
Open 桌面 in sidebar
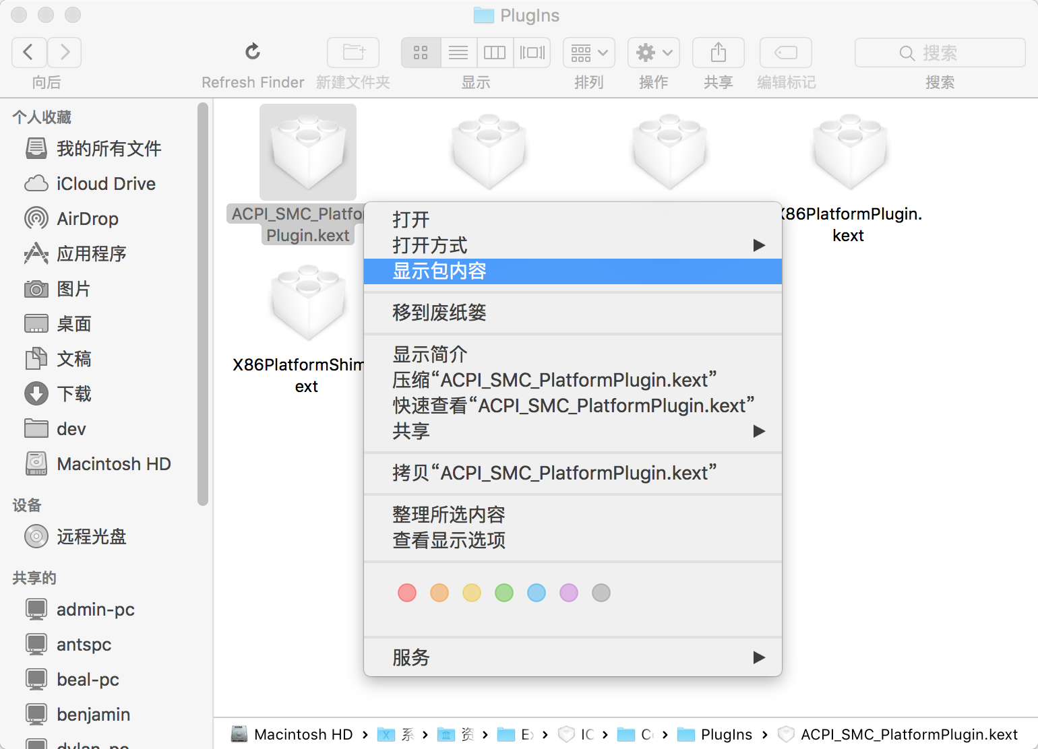[x=58, y=323]
